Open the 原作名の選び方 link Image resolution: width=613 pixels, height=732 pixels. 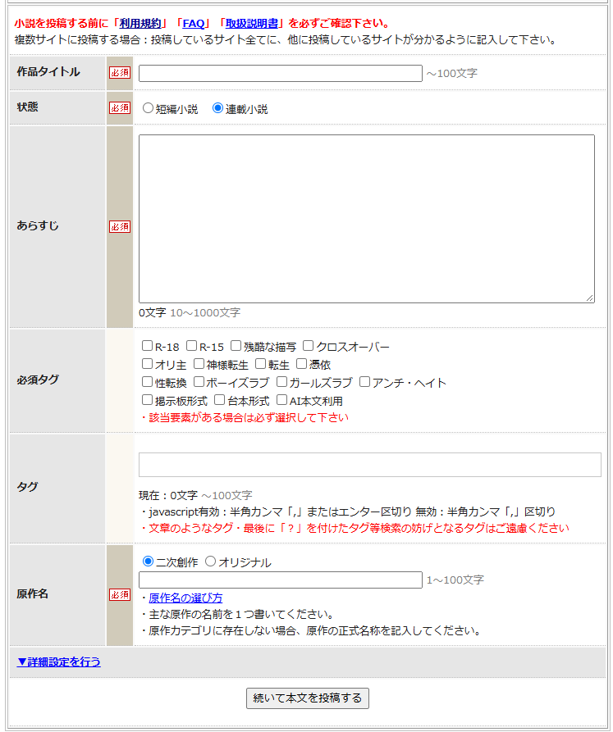pos(185,598)
